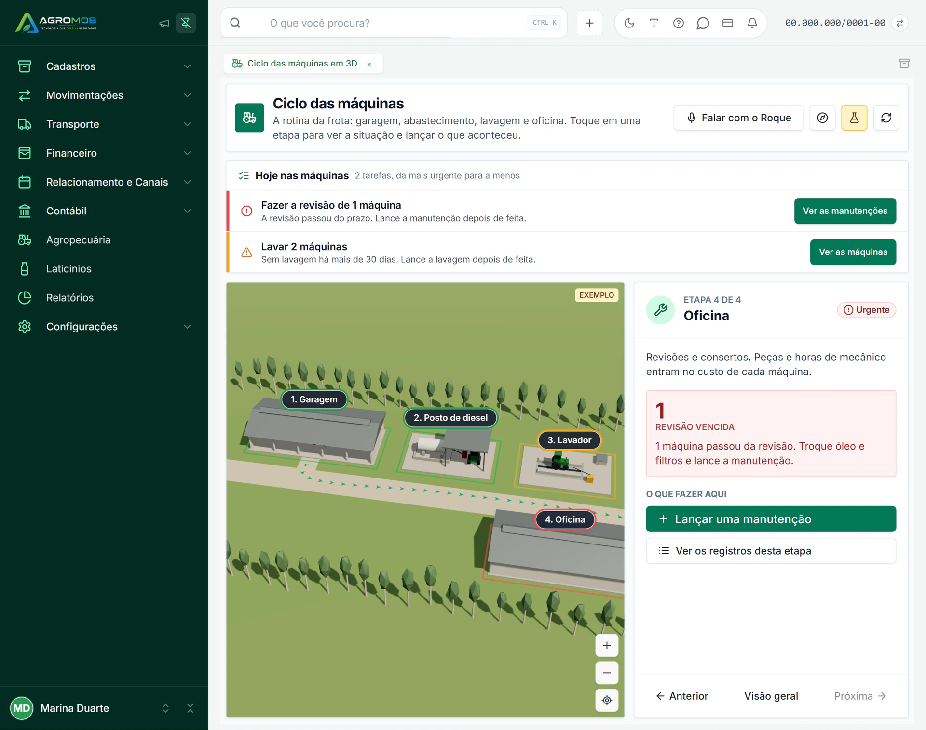Open the chat bubble icon
The width and height of the screenshot is (926, 730).
[703, 23]
